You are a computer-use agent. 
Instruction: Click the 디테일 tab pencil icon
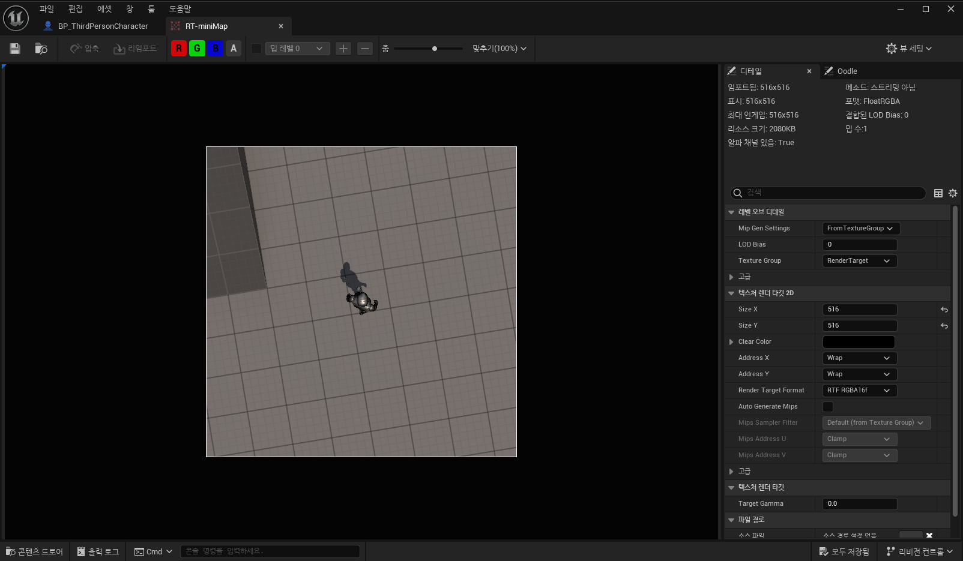coord(732,71)
